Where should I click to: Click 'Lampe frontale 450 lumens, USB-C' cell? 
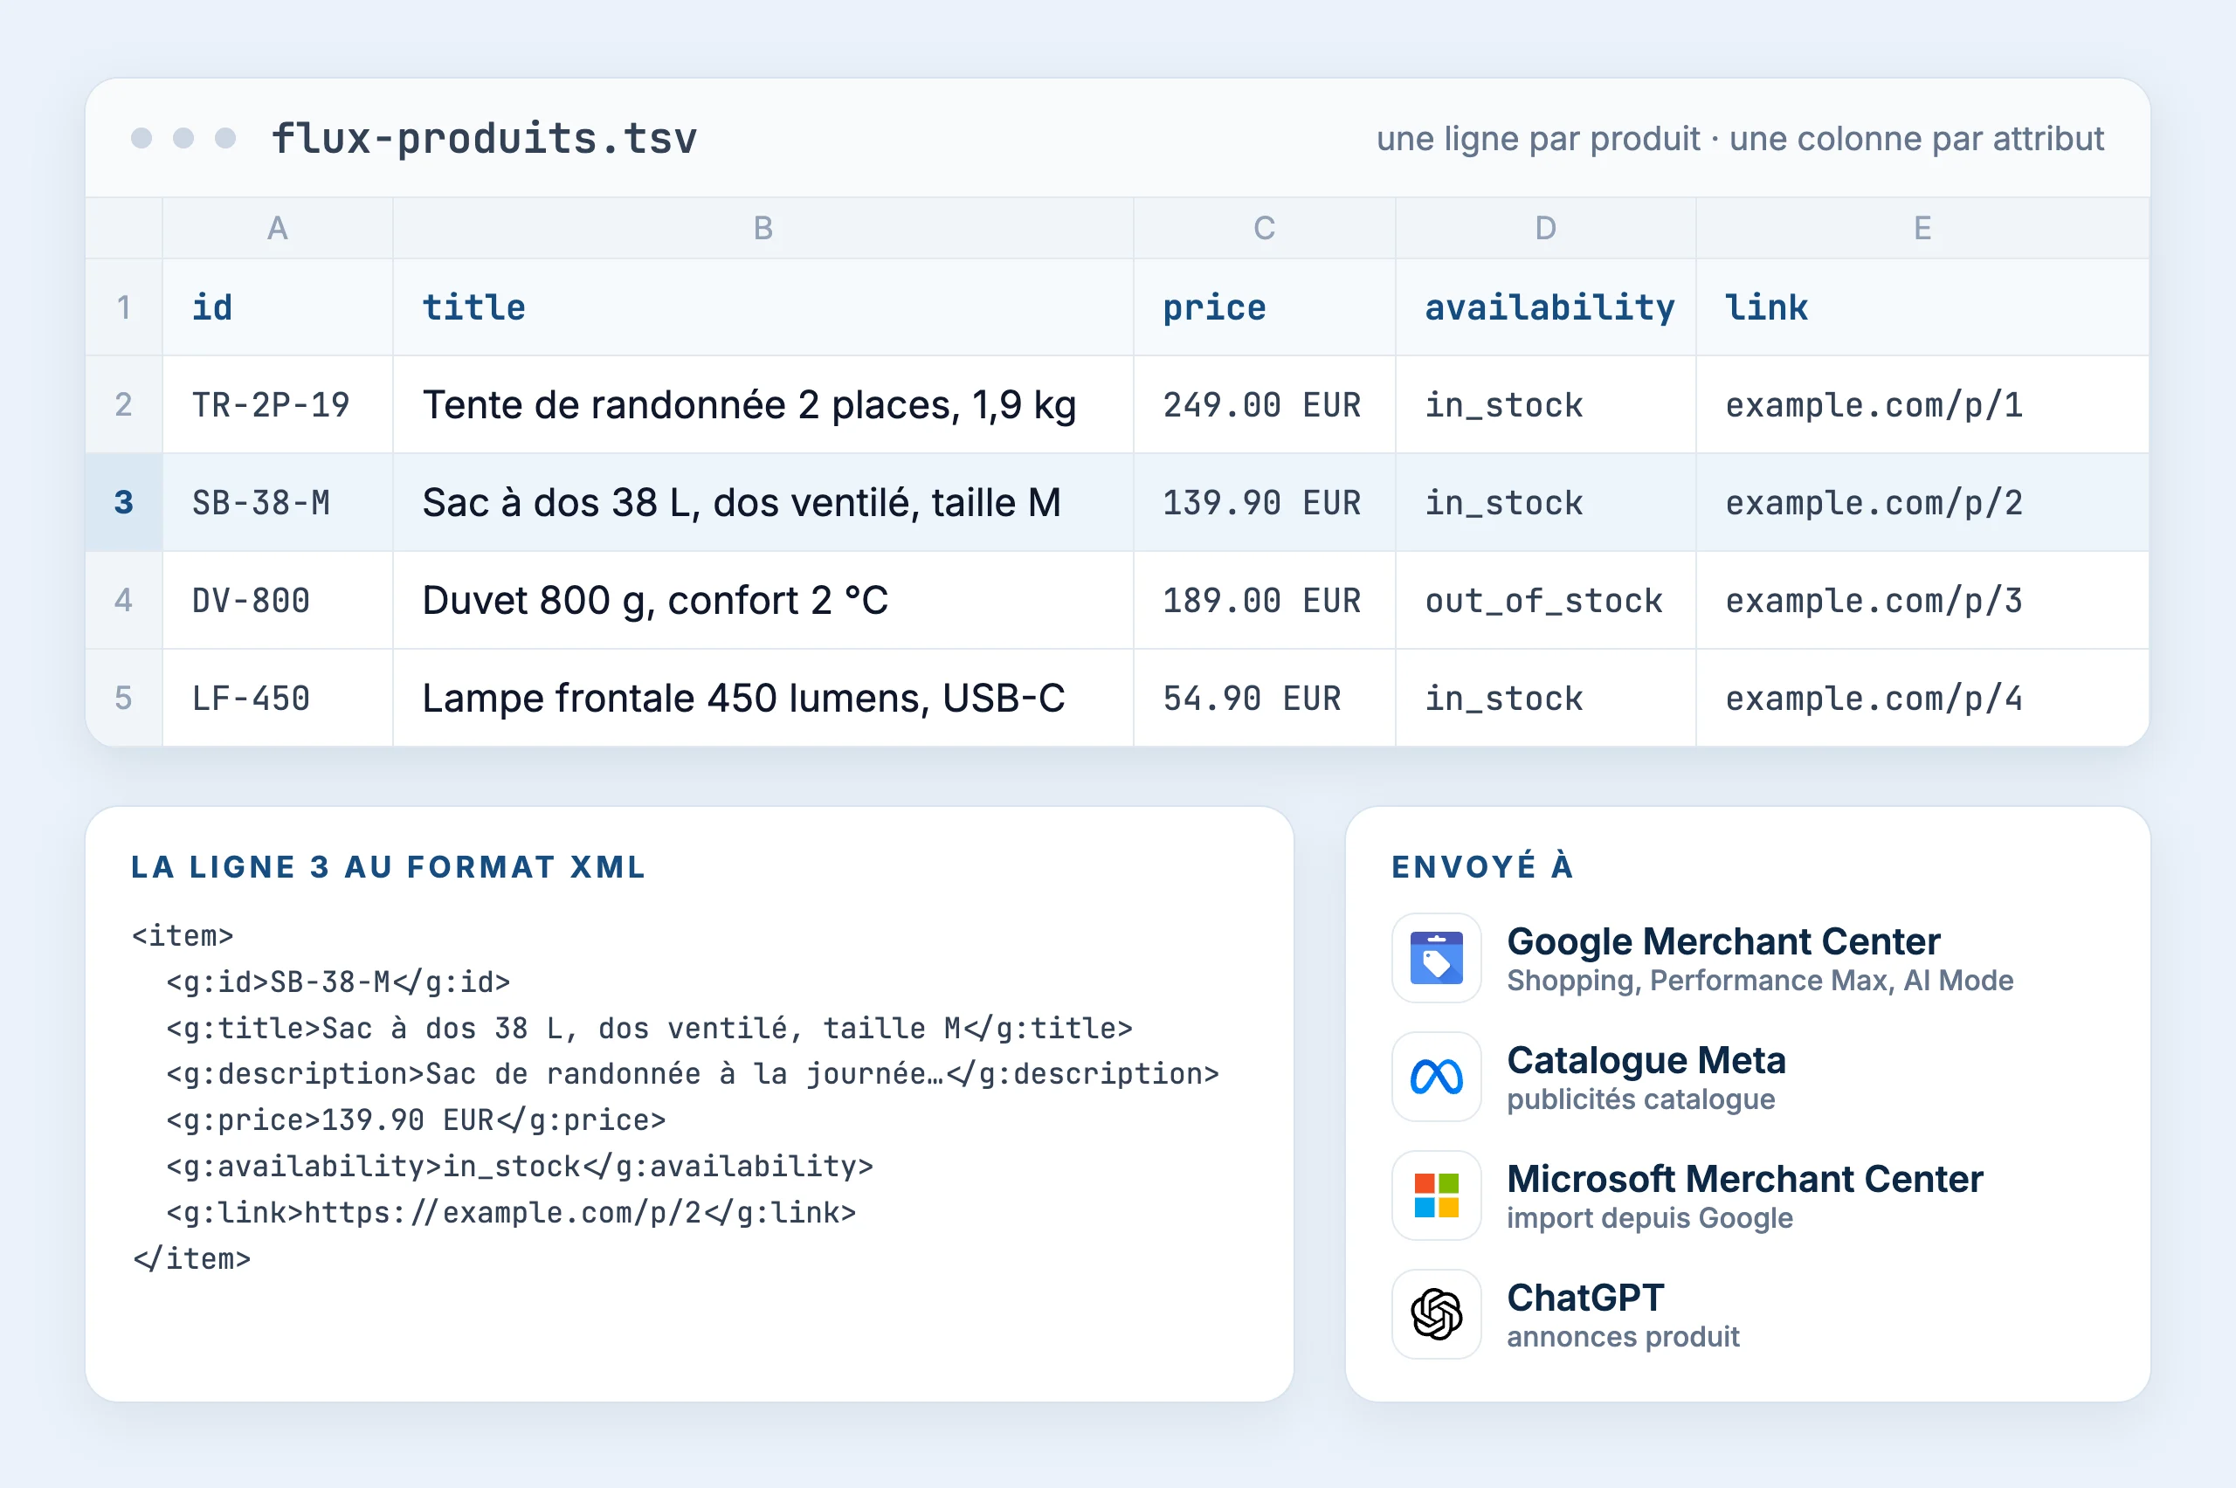763,699
